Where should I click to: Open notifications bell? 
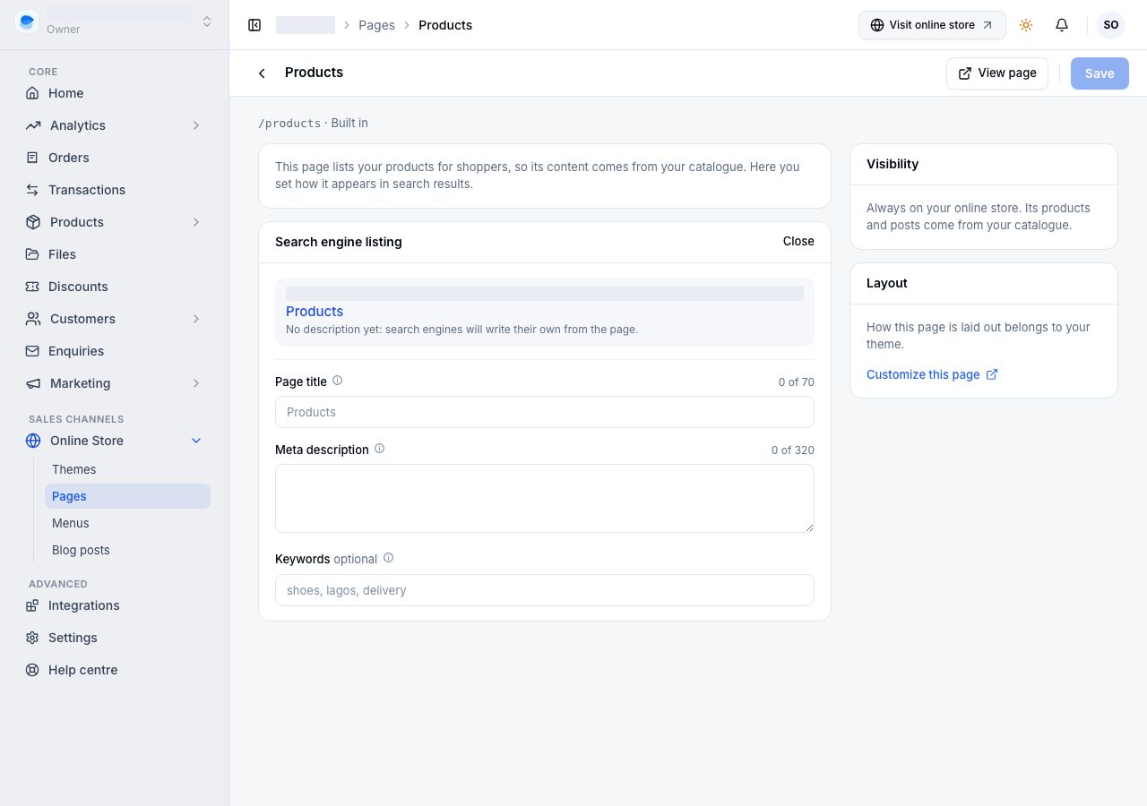point(1062,25)
